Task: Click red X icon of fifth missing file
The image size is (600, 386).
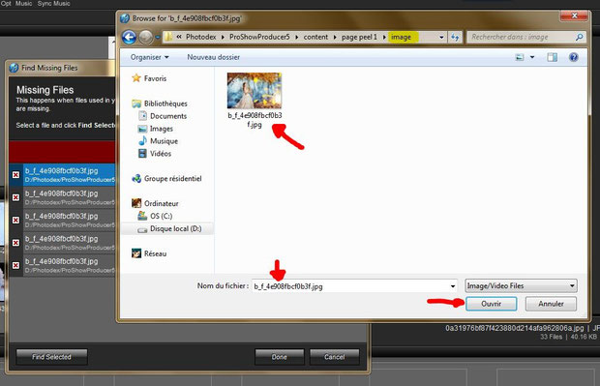Action: point(15,265)
